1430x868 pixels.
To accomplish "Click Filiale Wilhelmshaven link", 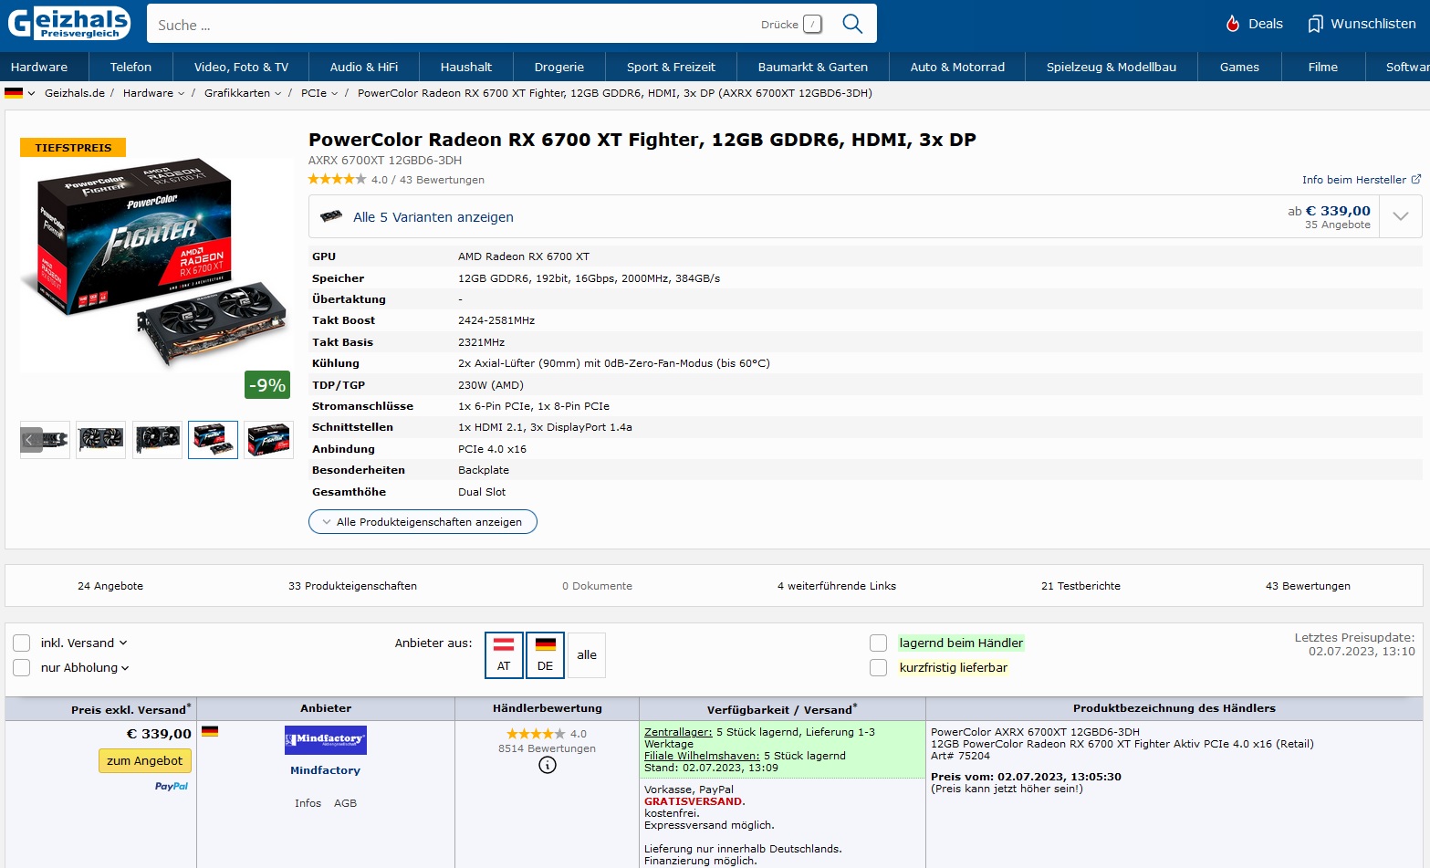I will click(x=702, y=756).
